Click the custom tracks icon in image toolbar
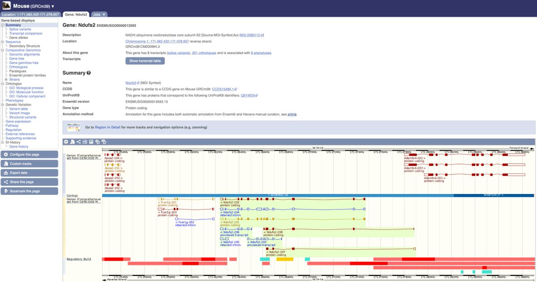The image size is (537, 282). pos(72,142)
